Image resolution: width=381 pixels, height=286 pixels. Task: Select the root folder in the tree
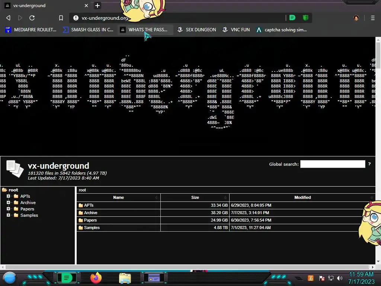pyautogui.click(x=13, y=190)
